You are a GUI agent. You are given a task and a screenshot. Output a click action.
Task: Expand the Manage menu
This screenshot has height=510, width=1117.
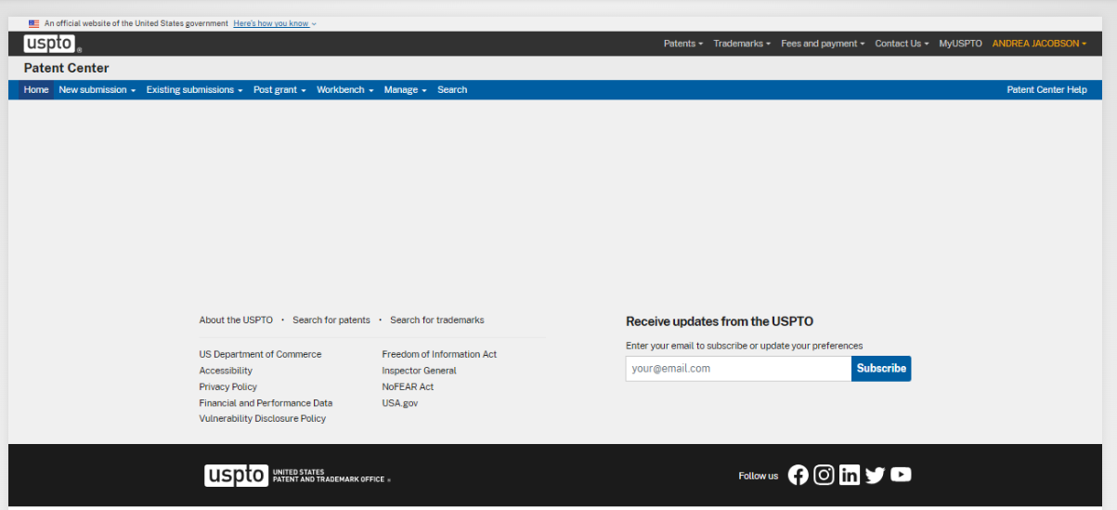pyautogui.click(x=406, y=90)
